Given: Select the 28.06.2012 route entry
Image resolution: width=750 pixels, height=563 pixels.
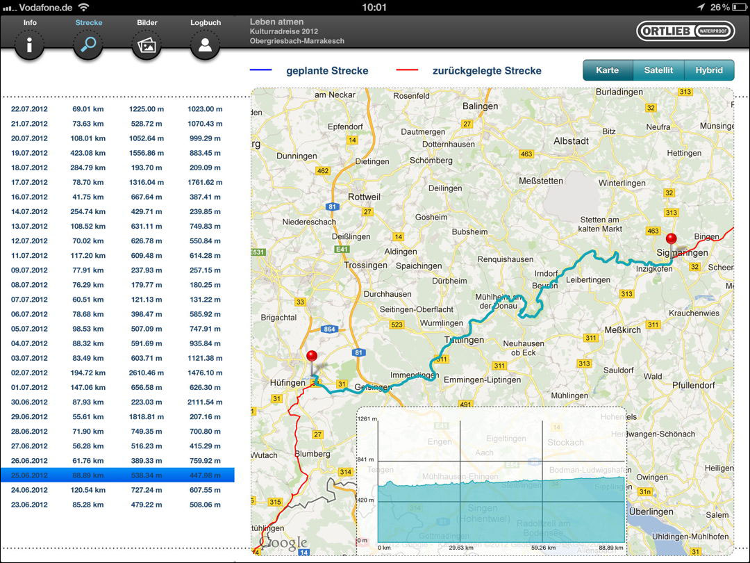Looking at the screenshot, I should coord(117,432).
